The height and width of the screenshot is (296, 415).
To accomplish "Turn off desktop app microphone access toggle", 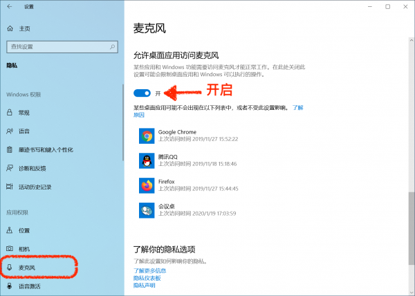I will click(142, 93).
